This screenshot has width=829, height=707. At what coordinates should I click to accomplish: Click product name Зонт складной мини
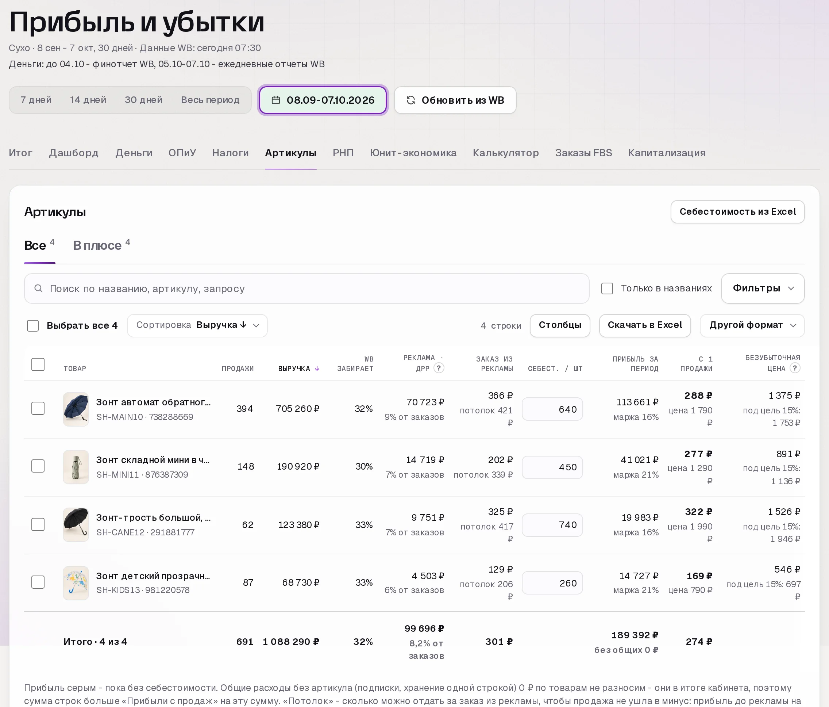[153, 460]
